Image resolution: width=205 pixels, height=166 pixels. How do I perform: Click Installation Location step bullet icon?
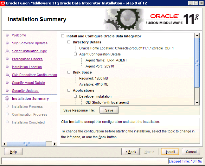pyautogui.click(x=7, y=67)
